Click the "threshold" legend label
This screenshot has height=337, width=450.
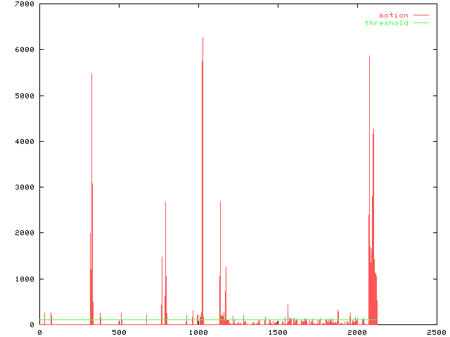tap(386, 23)
